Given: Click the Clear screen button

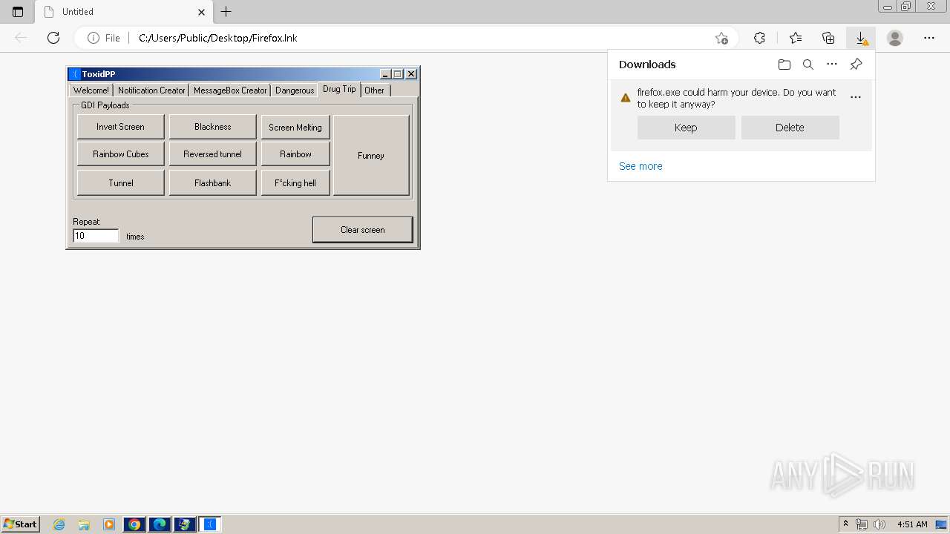Looking at the screenshot, I should pos(363,230).
